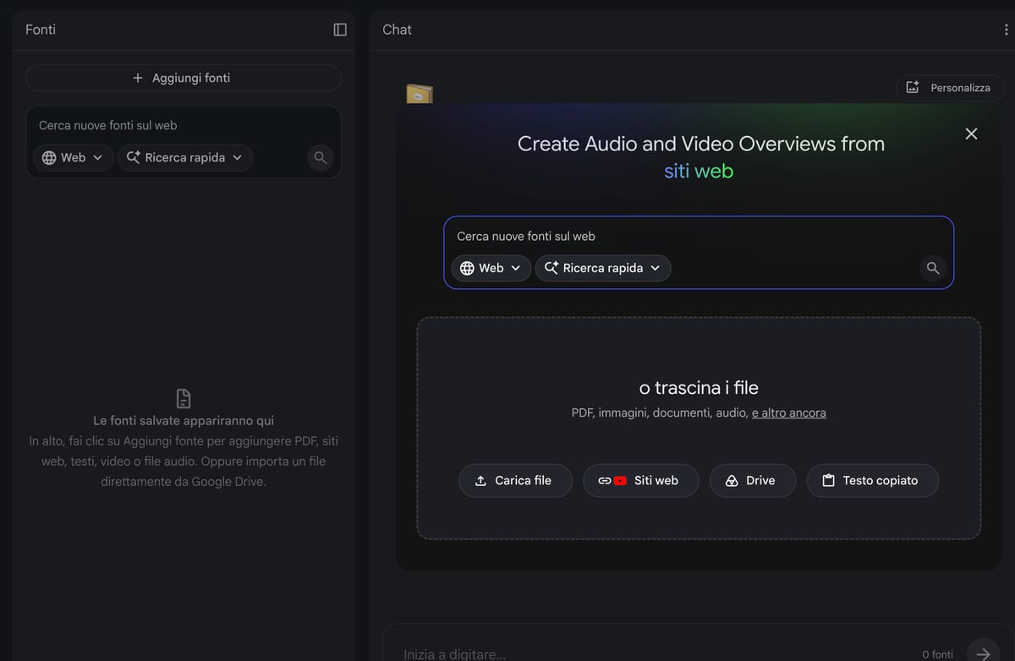Image resolution: width=1015 pixels, height=661 pixels.
Task: Click the Personalizza button
Action: [x=950, y=87]
